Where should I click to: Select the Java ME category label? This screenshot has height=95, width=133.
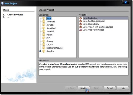50,32
